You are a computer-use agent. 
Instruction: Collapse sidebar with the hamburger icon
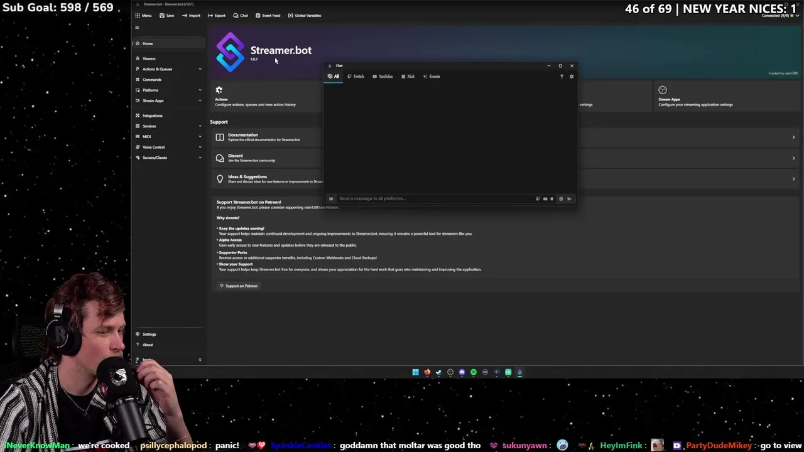point(137,28)
